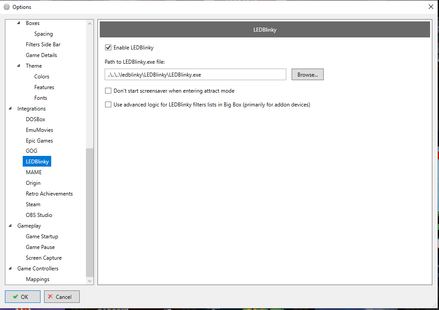Click the tree vertical scrollbar thumb
Image resolution: width=439 pixels, height=310 pixels.
click(x=89, y=212)
